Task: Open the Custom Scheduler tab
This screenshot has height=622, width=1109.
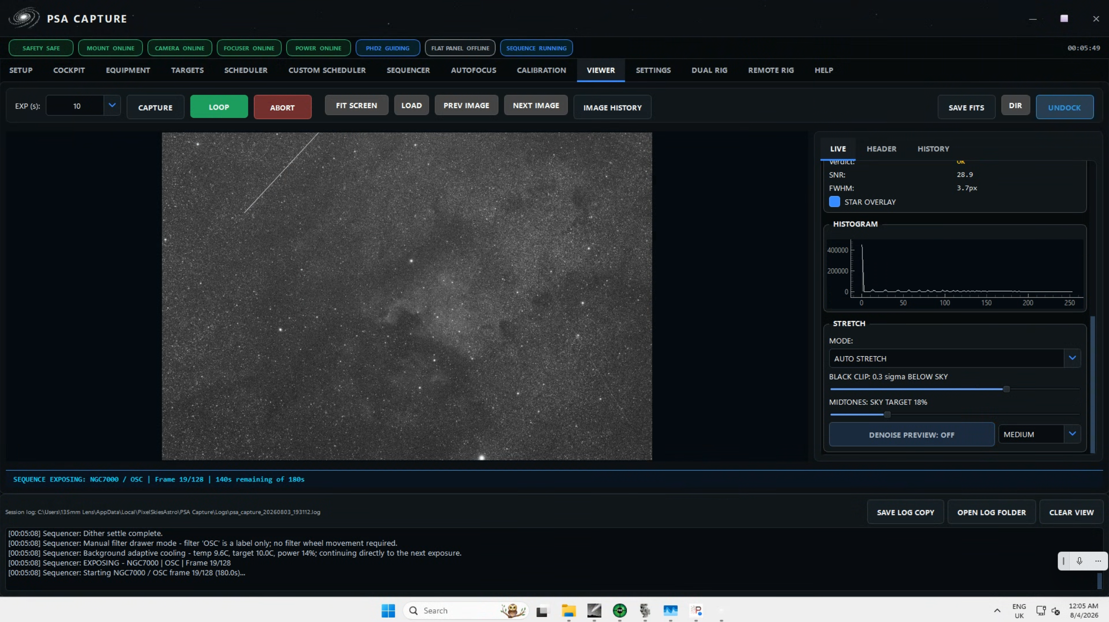Action: [x=327, y=70]
